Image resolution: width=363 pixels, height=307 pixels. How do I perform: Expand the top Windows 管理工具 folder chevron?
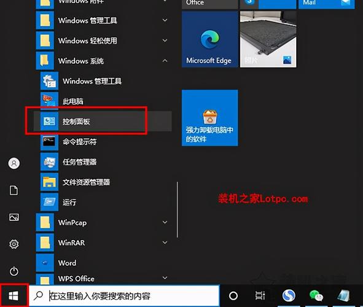coord(165,20)
